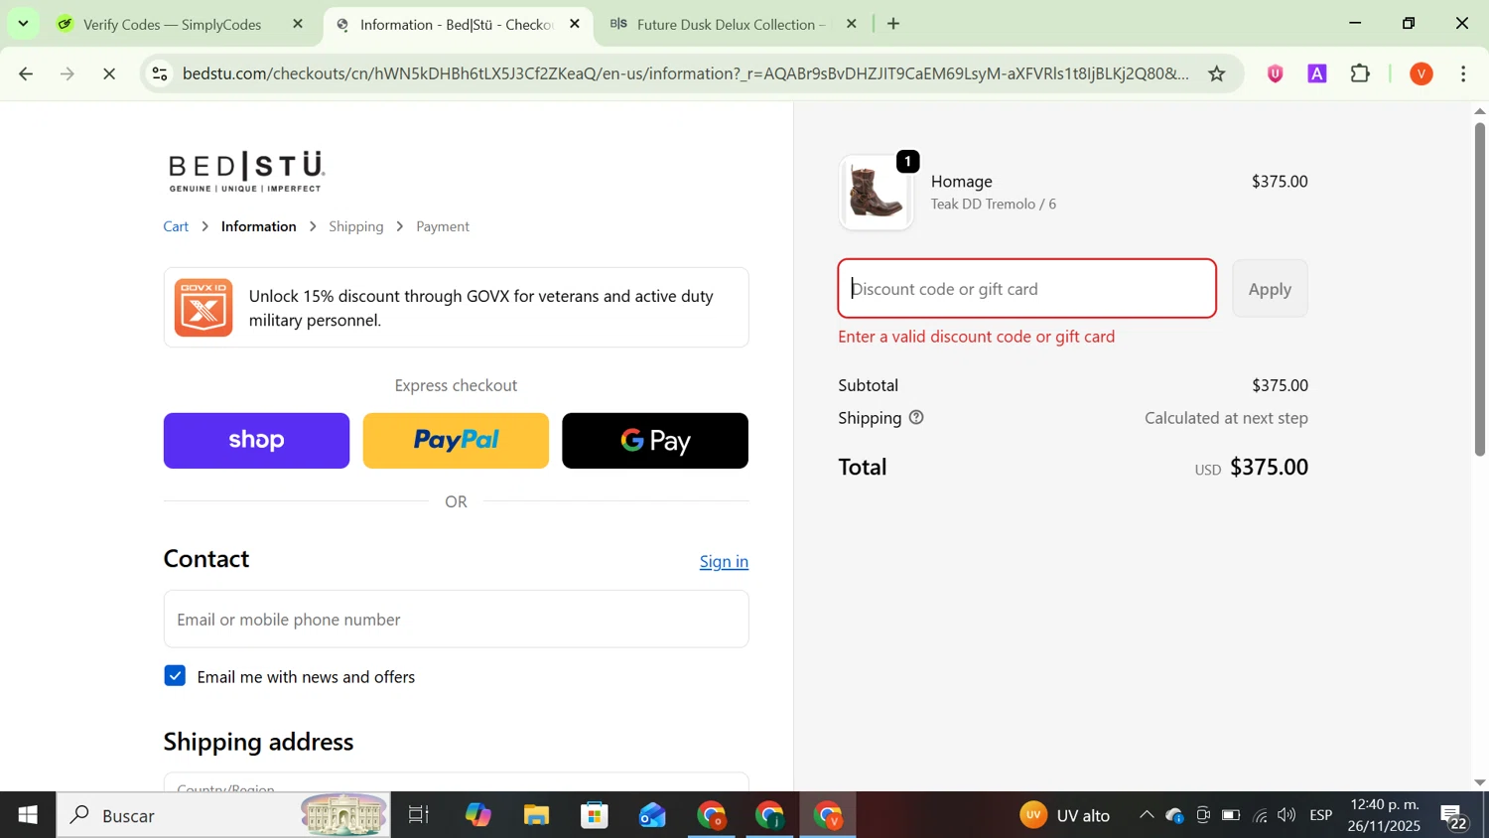Viewport: 1489px width, 838px height.
Task: Check battery status icon
Action: pos(1231,815)
